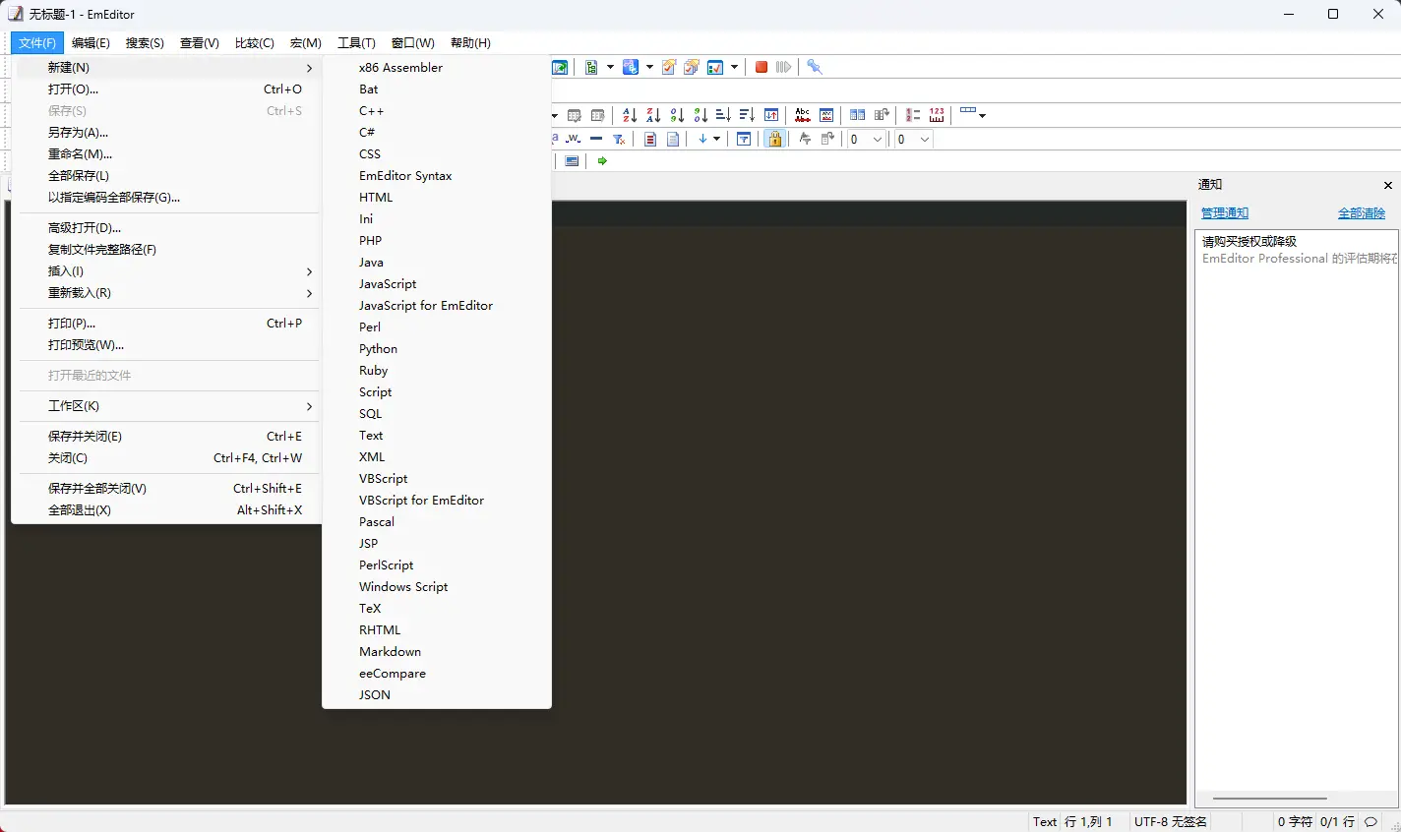
Task: Create new JSON document from submenu
Action: pos(437,695)
